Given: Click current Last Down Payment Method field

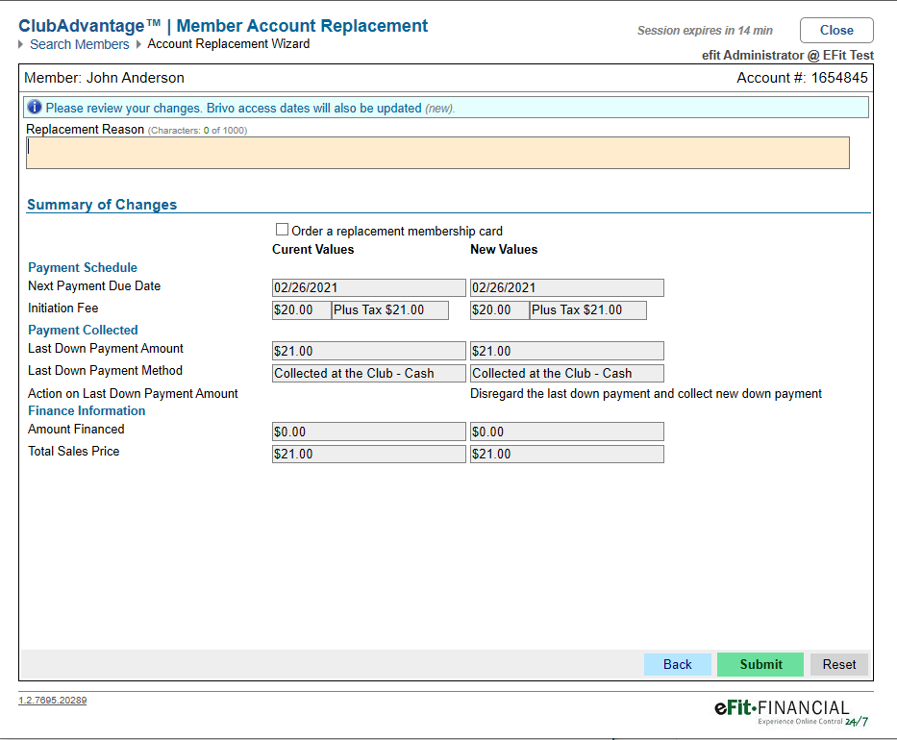Looking at the screenshot, I should 369,373.
